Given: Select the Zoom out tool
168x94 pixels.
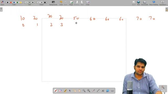Looking at the screenshot, I should (89, 91).
